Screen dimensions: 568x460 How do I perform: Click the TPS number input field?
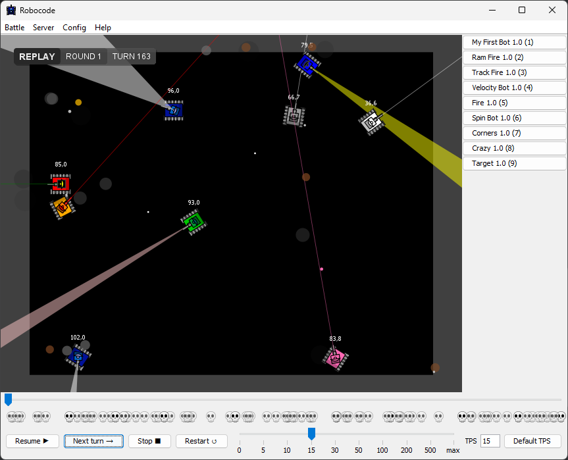pos(490,441)
